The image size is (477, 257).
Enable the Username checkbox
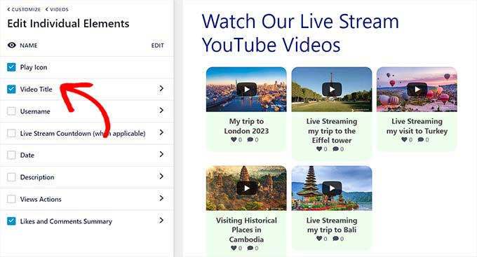tap(11, 111)
